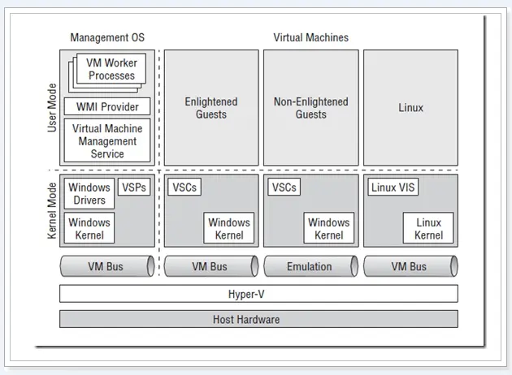The image size is (512, 375).
Task: Click the Linux user mode block
Action: coord(410,108)
